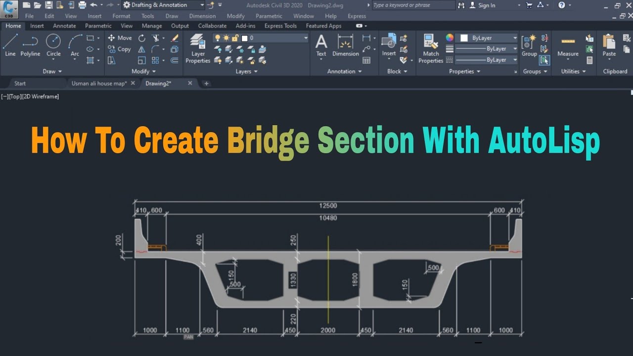Image resolution: width=633 pixels, height=356 pixels.
Task: Expand the Draw panel
Action: (52, 71)
